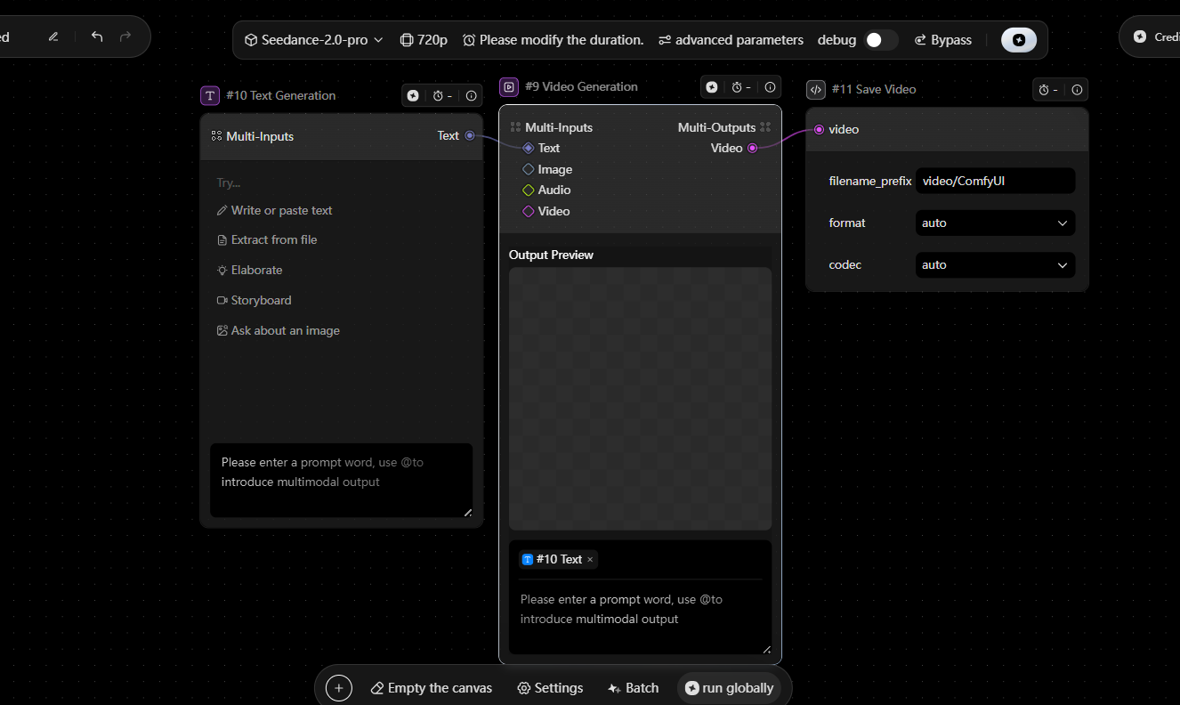Click run icon on #9 Video Generation header

pos(712,86)
